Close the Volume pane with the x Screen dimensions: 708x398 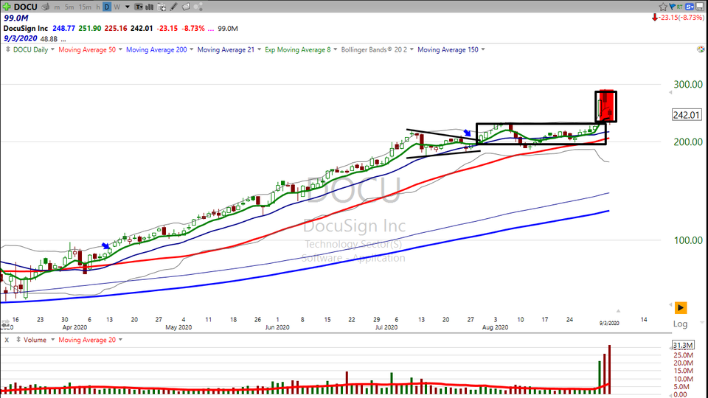7,340
